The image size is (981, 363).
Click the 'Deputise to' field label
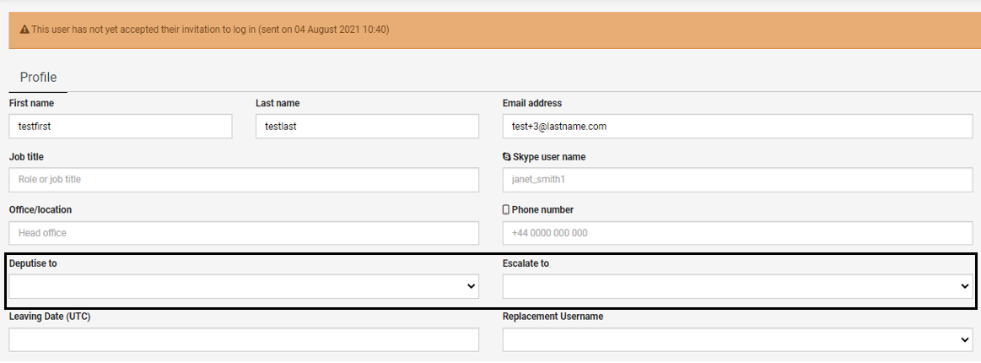point(33,263)
